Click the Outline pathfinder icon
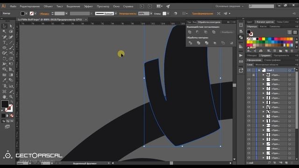 pos(223,43)
